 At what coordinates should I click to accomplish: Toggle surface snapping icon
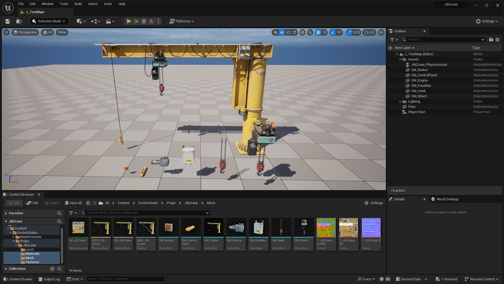[x=310, y=32]
